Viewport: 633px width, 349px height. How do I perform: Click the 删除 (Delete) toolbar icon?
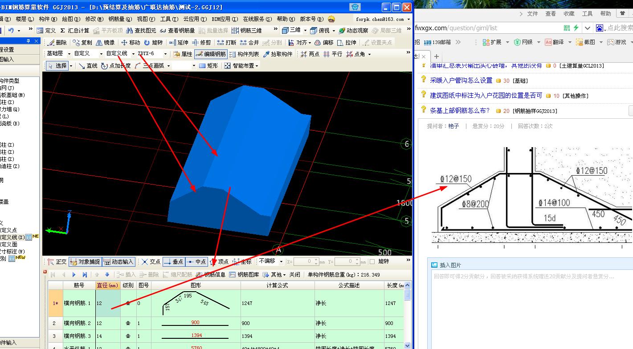[x=57, y=43]
